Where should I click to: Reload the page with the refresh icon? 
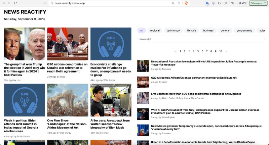[15, 3]
